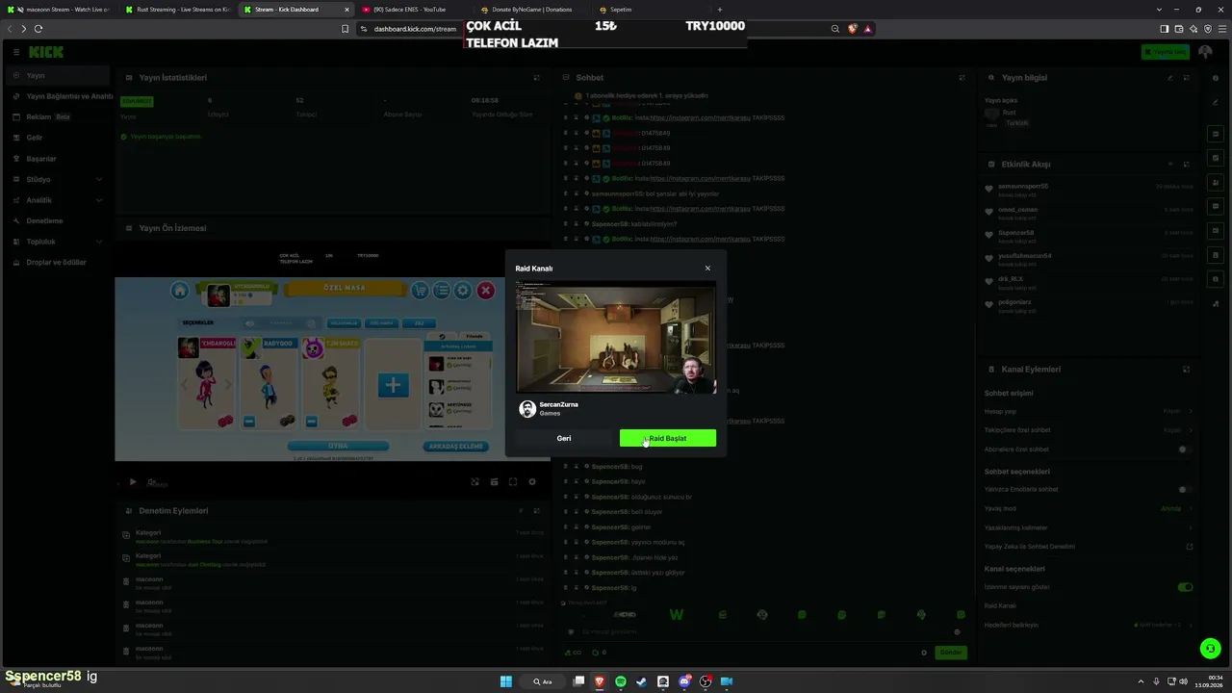Reload the page in browser
Viewport: 1232px width, 693px height.
(x=38, y=29)
